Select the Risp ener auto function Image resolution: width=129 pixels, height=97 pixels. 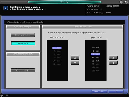pos(23,35)
